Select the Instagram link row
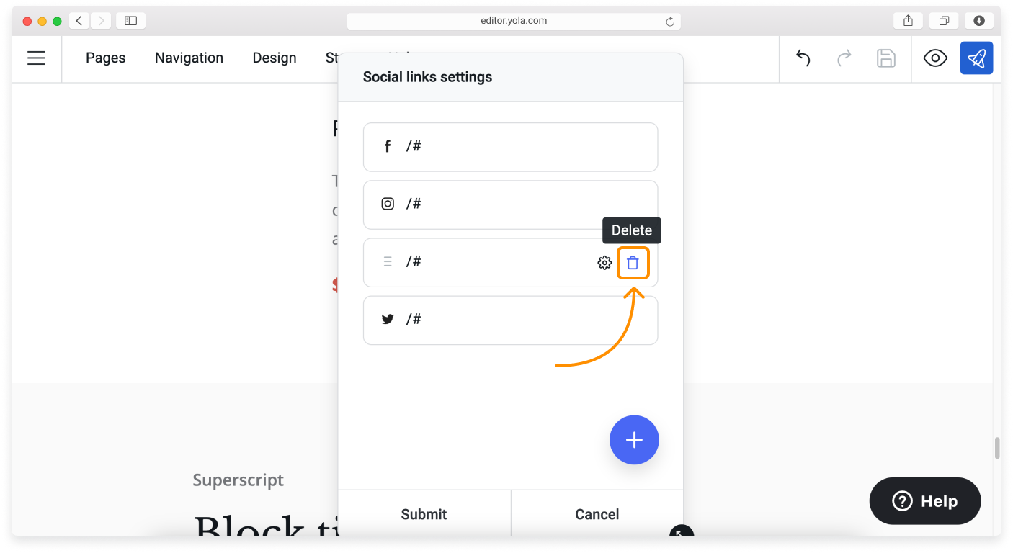 tap(510, 204)
